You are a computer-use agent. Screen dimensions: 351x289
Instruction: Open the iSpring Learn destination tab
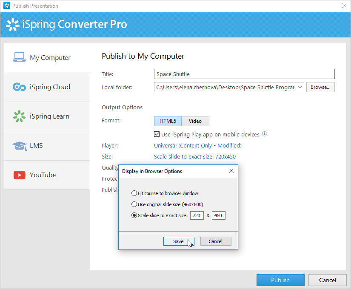coord(47,116)
